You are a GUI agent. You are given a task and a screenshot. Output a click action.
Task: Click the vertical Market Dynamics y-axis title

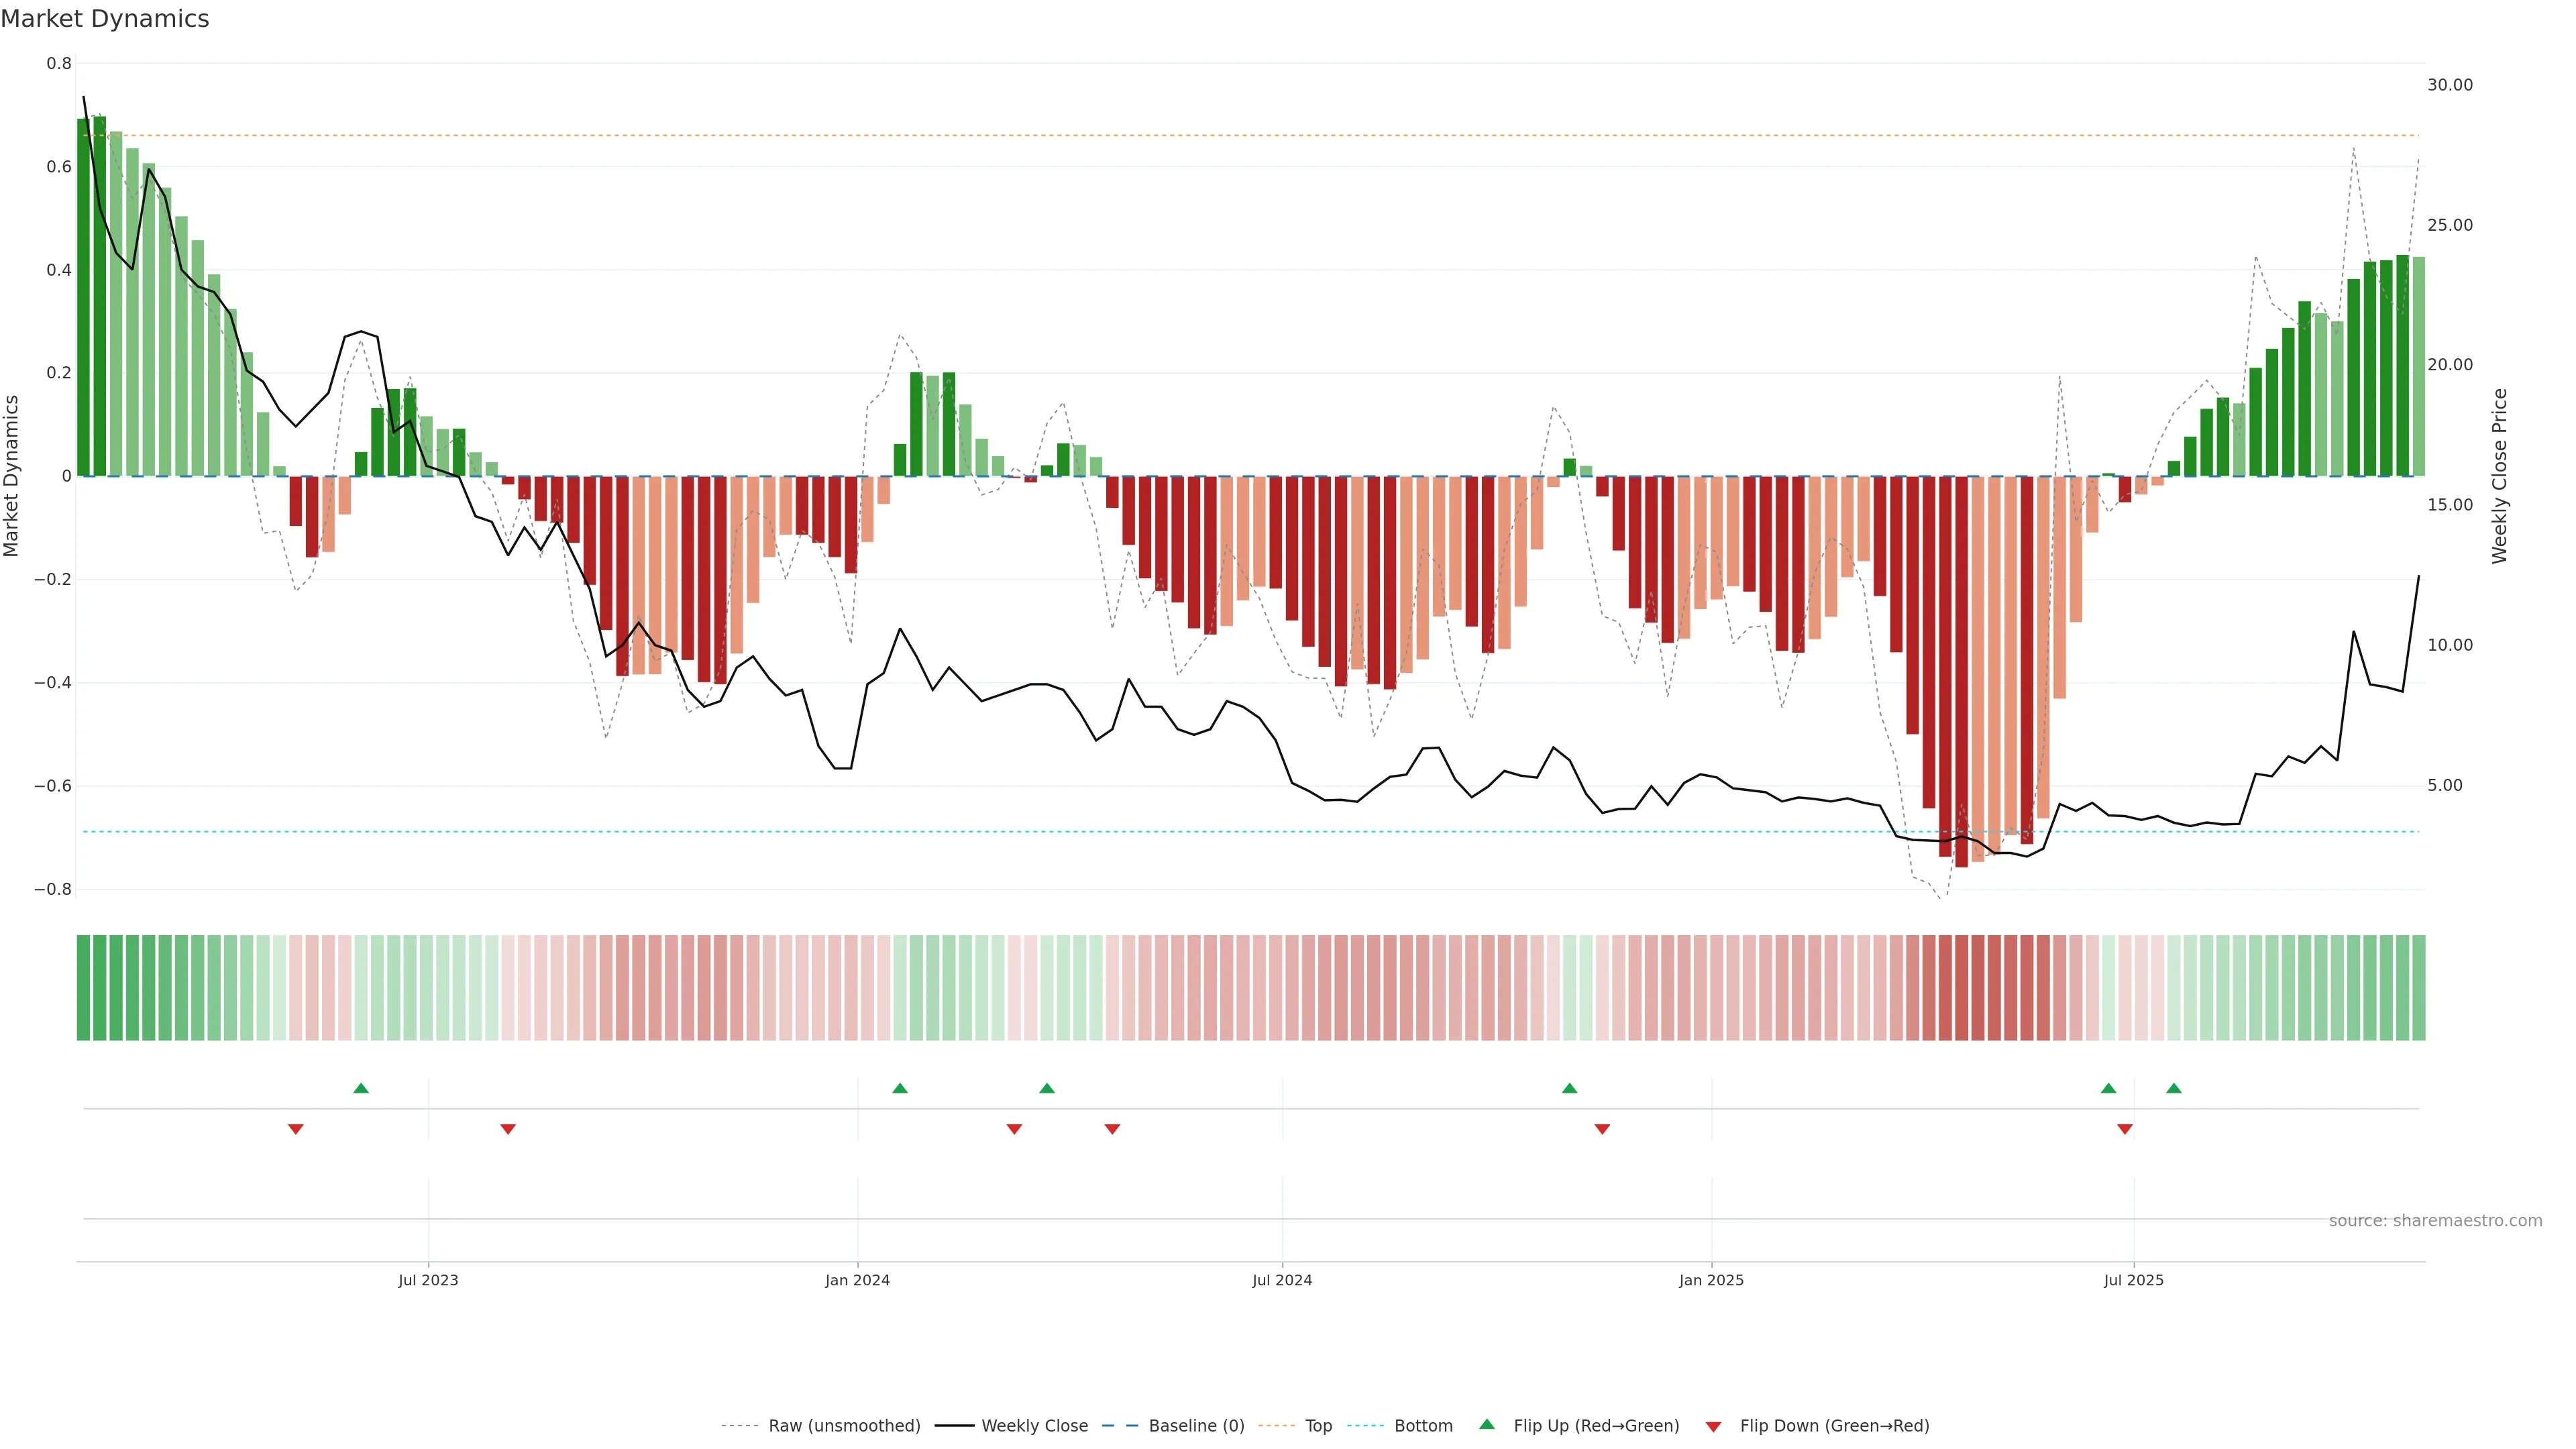click(x=12, y=476)
